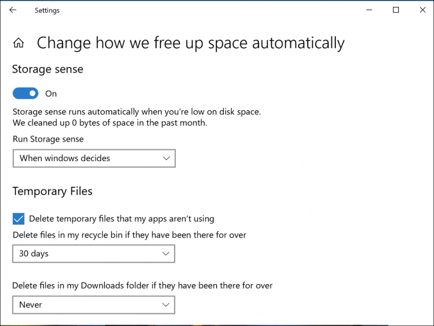Turn off the Storage sense toggle
This screenshot has width=434, height=326.
[25, 93]
